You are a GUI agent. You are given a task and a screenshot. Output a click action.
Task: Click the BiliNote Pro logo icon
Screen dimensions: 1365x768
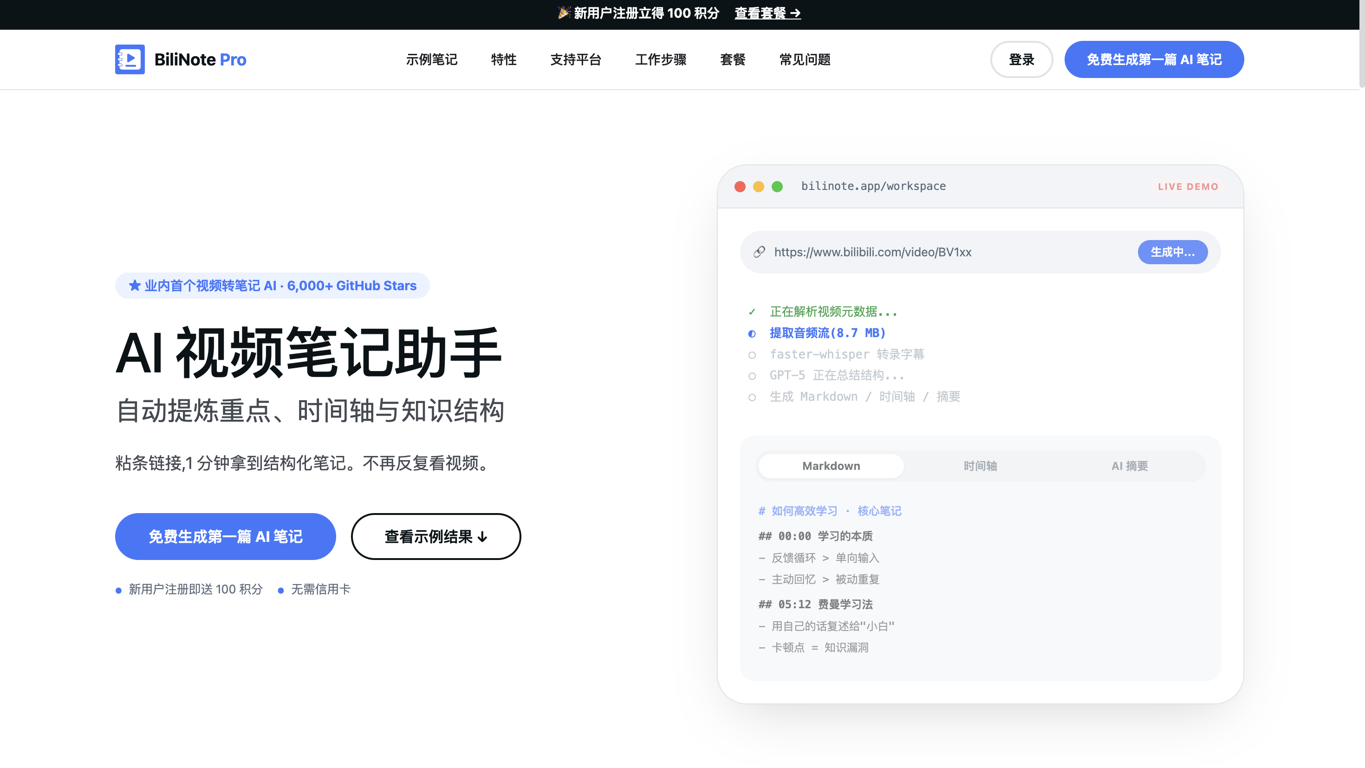coord(130,59)
